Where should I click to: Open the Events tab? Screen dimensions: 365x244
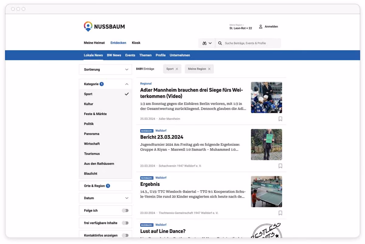[x=130, y=55]
